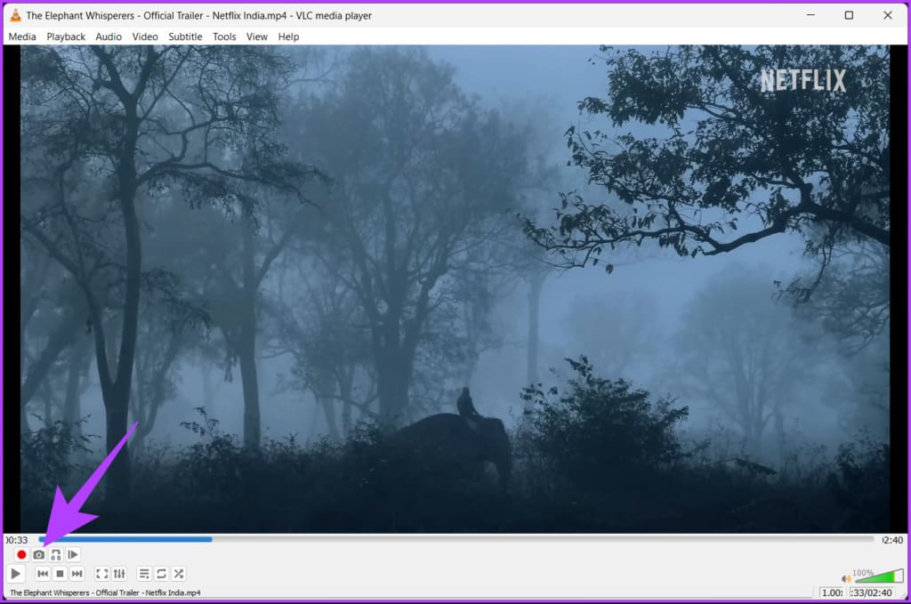This screenshot has width=911, height=604.
Task: Toggle the A-B loop button
Action: (56, 555)
